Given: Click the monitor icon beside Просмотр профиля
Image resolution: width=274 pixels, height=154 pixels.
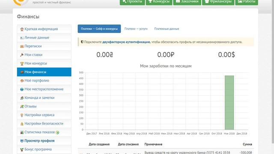Looking at the screenshot, I should click(22, 141).
